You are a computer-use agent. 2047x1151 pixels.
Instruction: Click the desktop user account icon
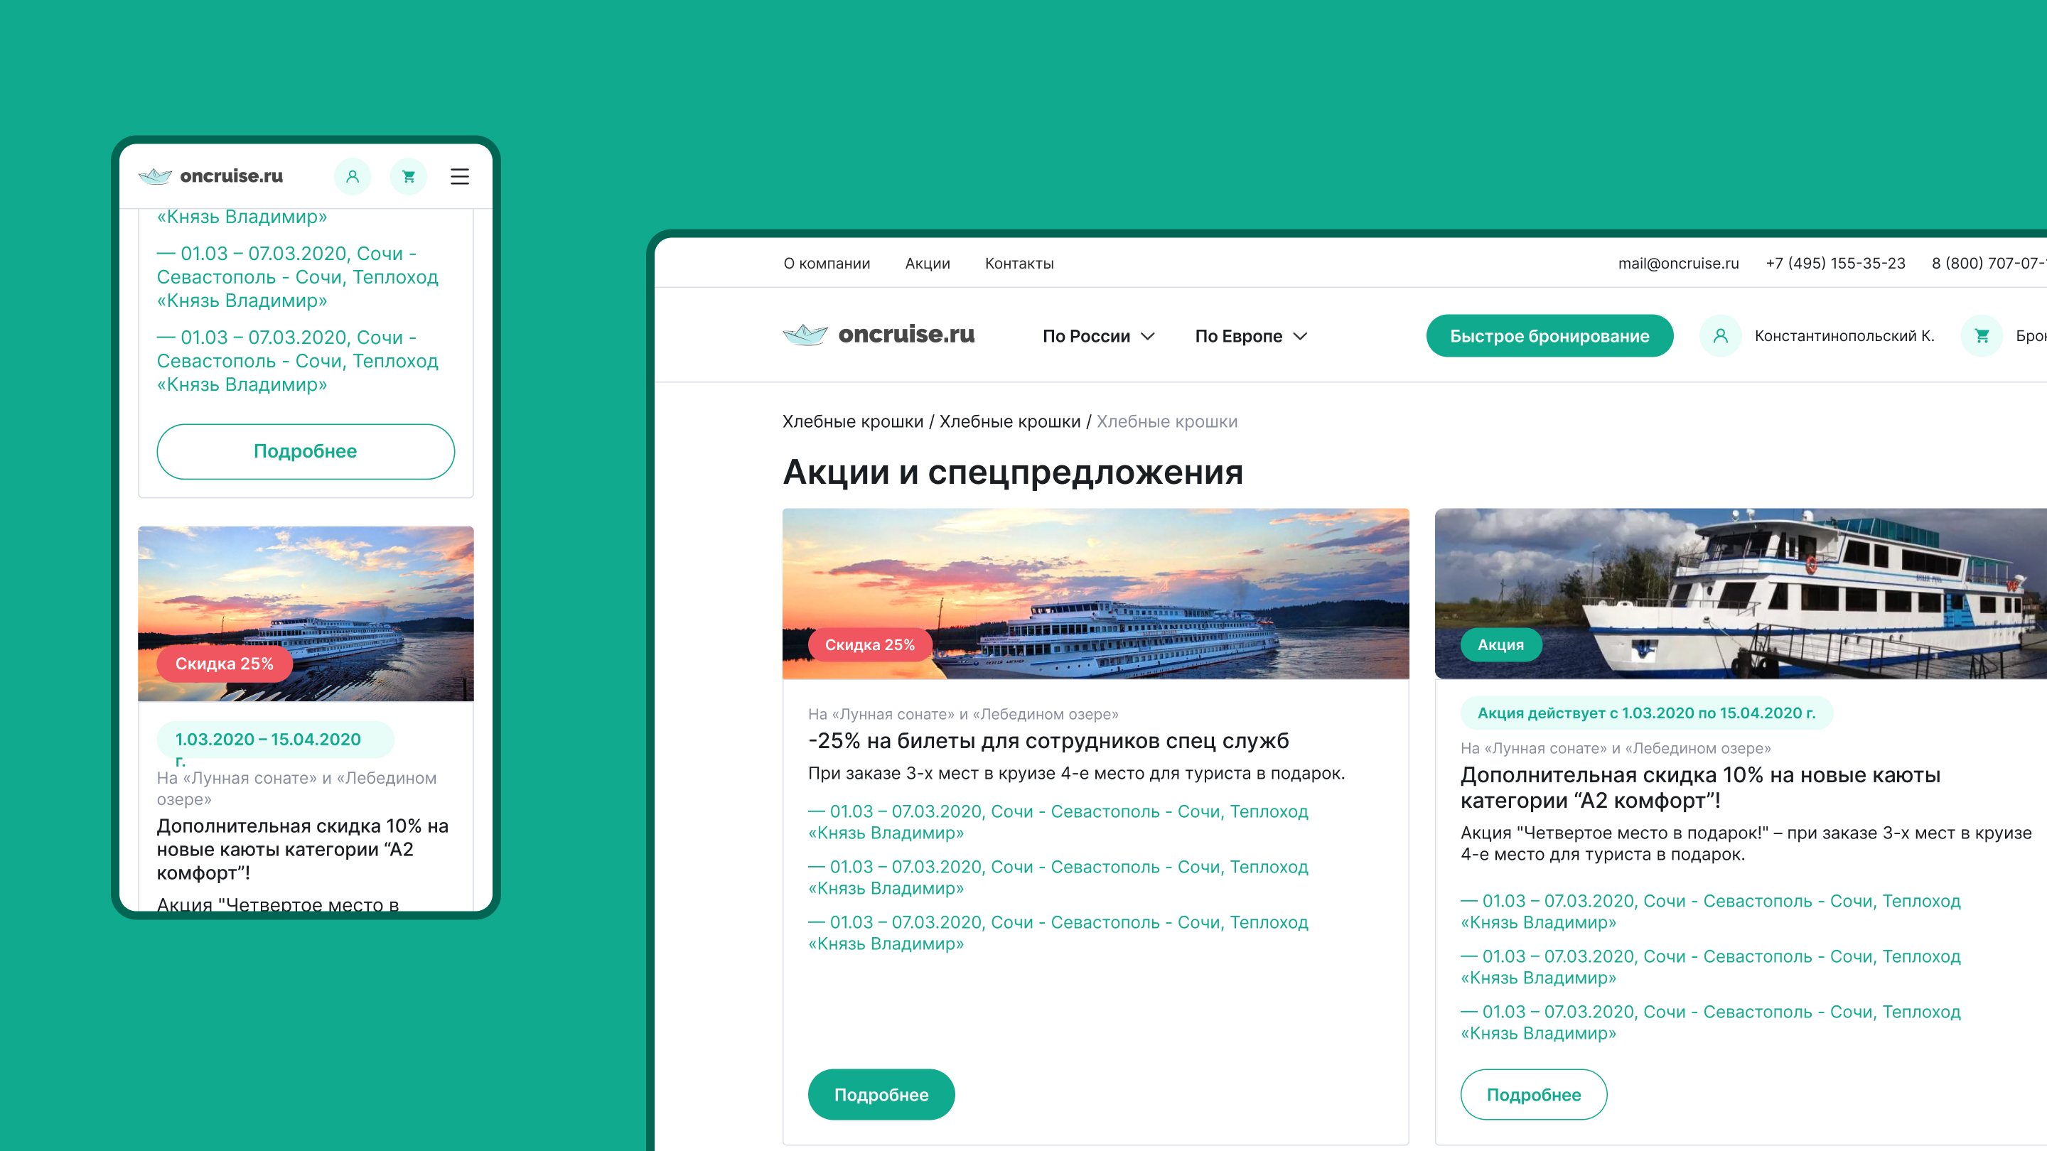1720,336
